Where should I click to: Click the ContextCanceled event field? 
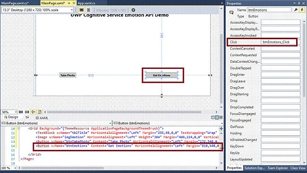tap(281, 49)
